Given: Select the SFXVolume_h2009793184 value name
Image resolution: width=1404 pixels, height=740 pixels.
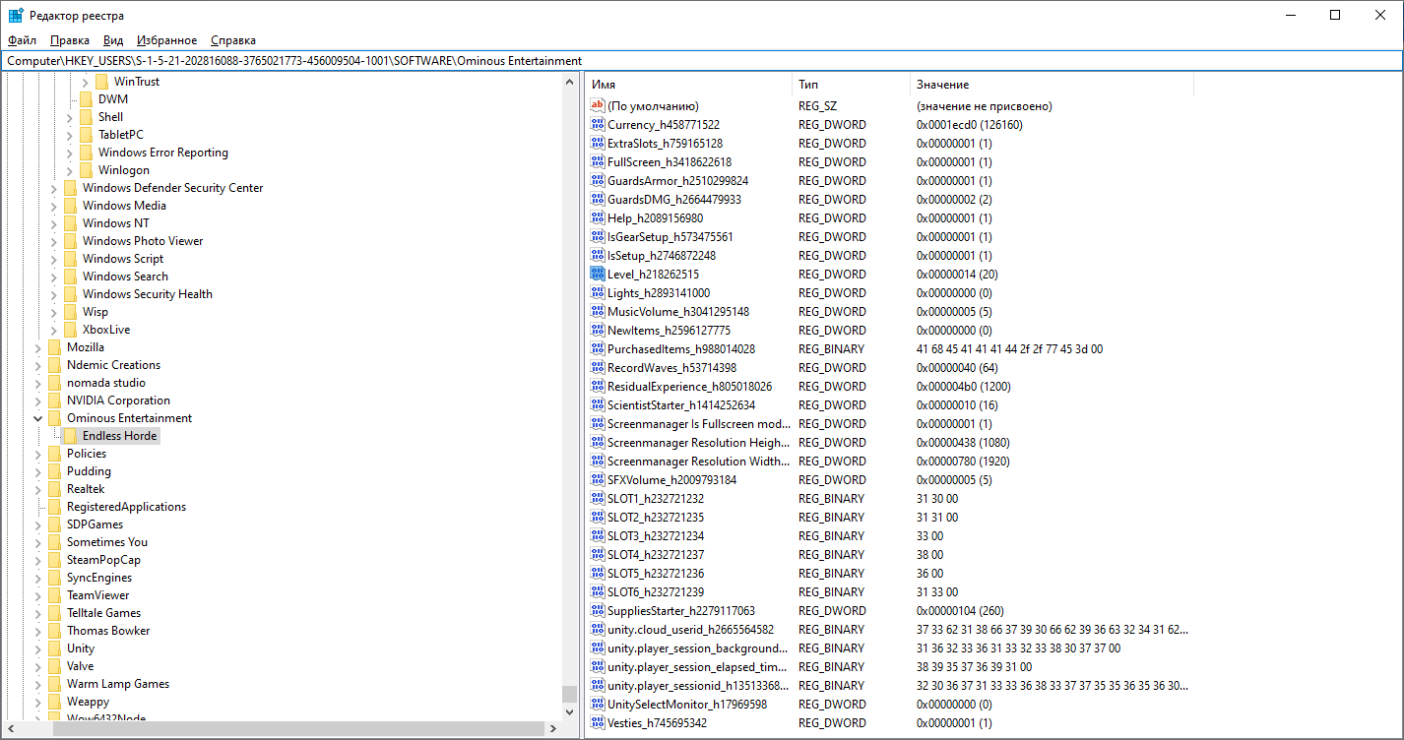Looking at the screenshot, I should coord(671,480).
